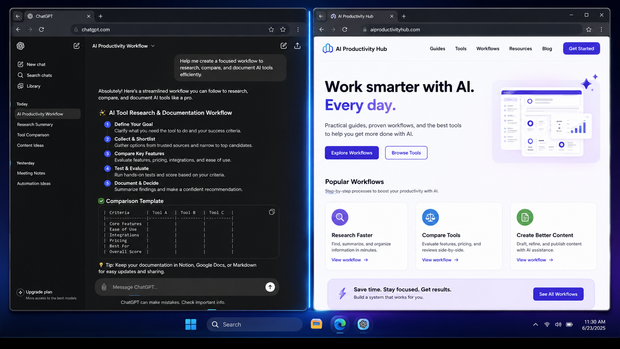This screenshot has height=349, width=620.
Task: Click the battery icon in system tray
Action: 569,325
